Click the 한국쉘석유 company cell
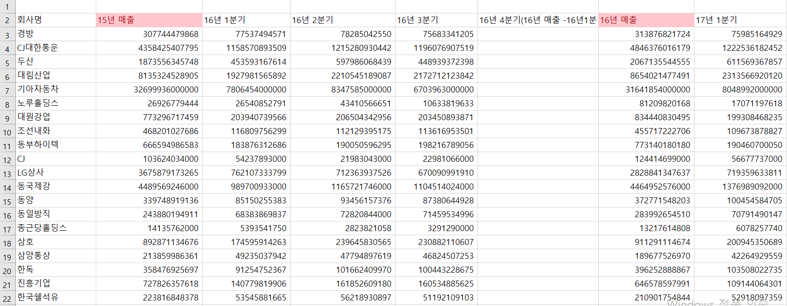 (x=56, y=297)
